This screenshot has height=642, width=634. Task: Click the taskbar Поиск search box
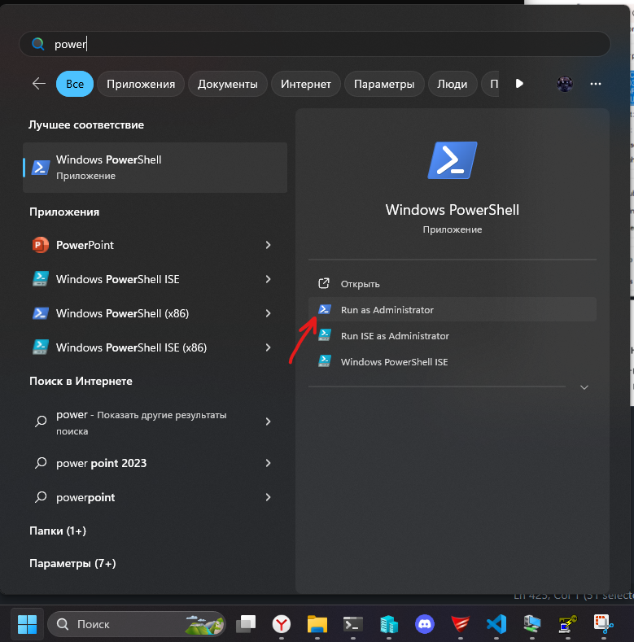(x=137, y=624)
